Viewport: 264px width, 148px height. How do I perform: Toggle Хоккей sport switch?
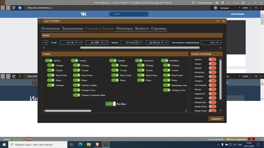(113, 60)
